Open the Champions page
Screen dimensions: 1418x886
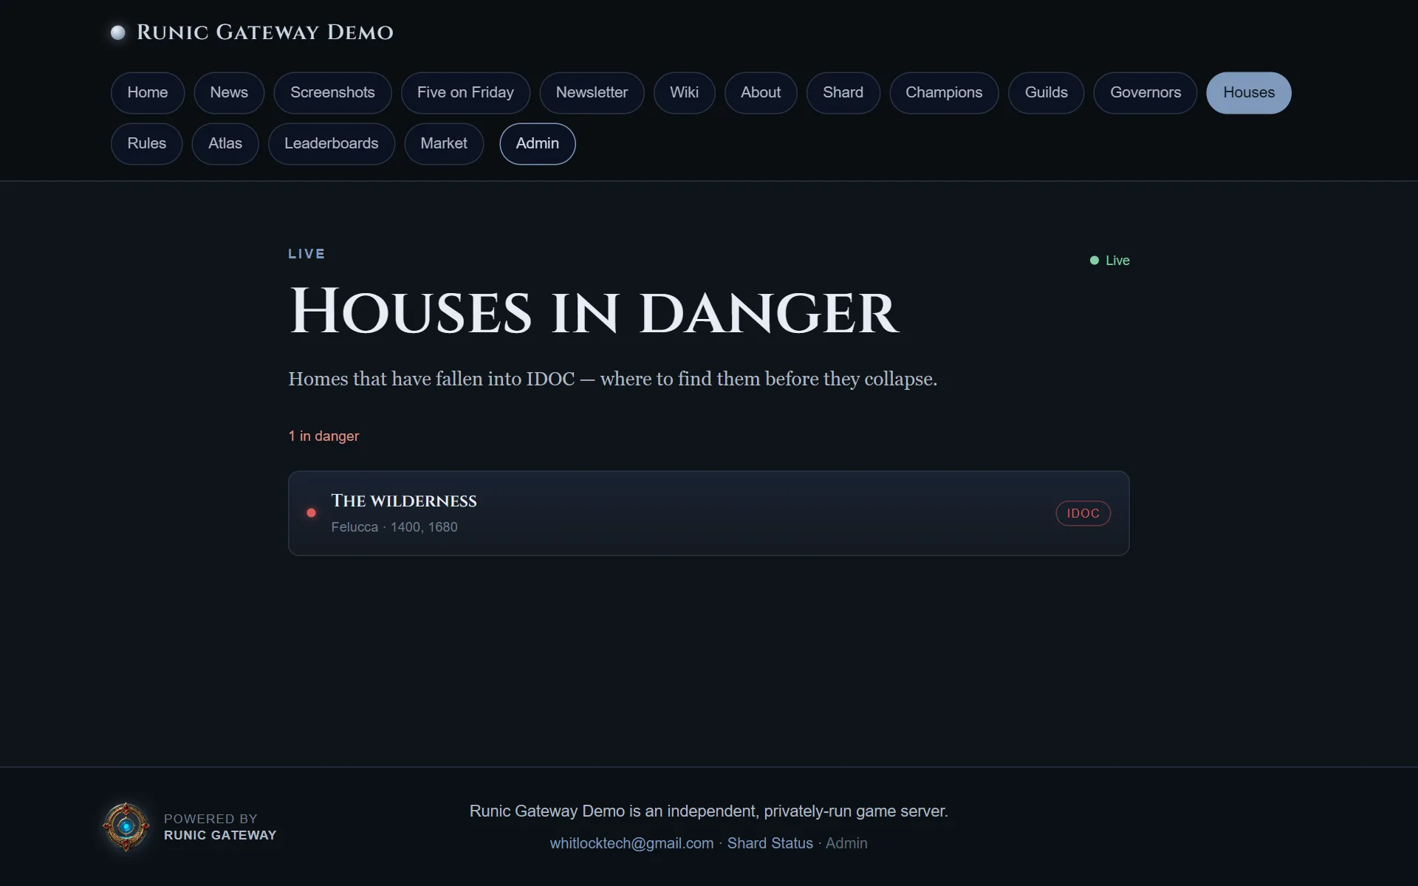click(944, 93)
